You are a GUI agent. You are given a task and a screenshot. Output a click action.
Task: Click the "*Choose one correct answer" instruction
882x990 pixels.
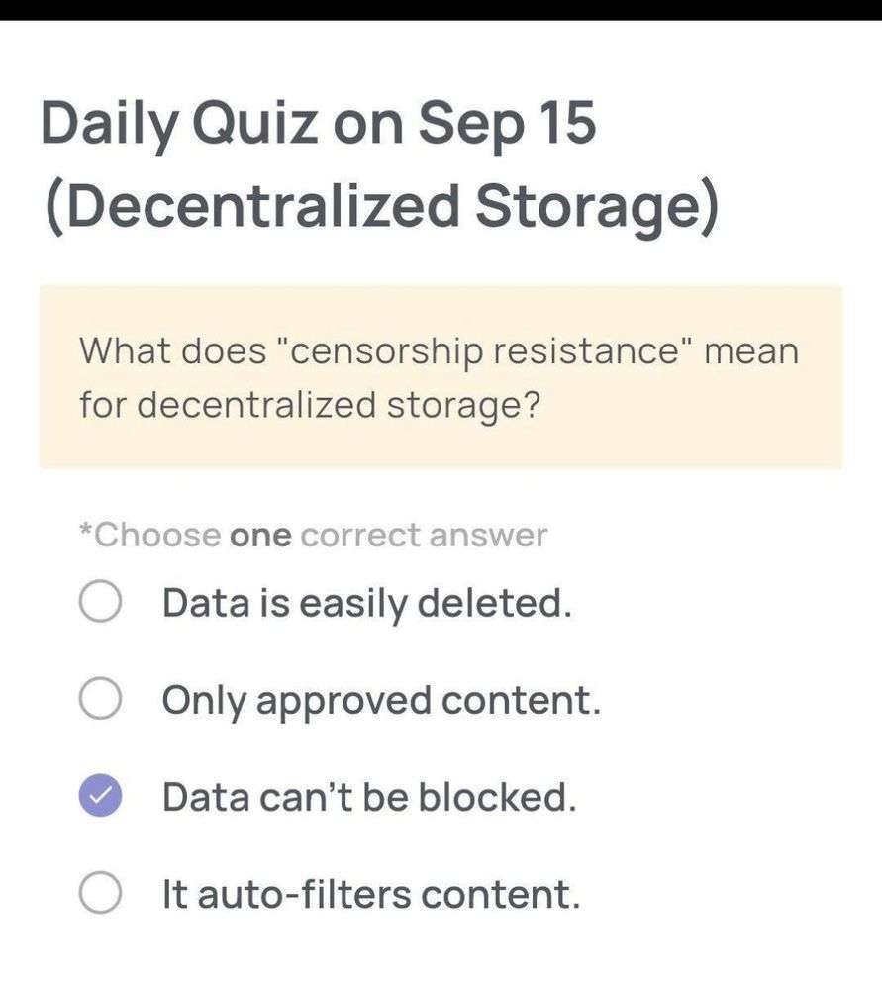pyautogui.click(x=313, y=536)
